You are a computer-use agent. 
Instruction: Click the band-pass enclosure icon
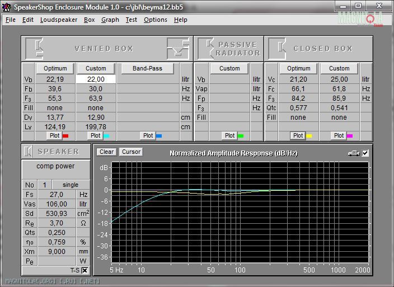pyautogui.click(x=178, y=49)
